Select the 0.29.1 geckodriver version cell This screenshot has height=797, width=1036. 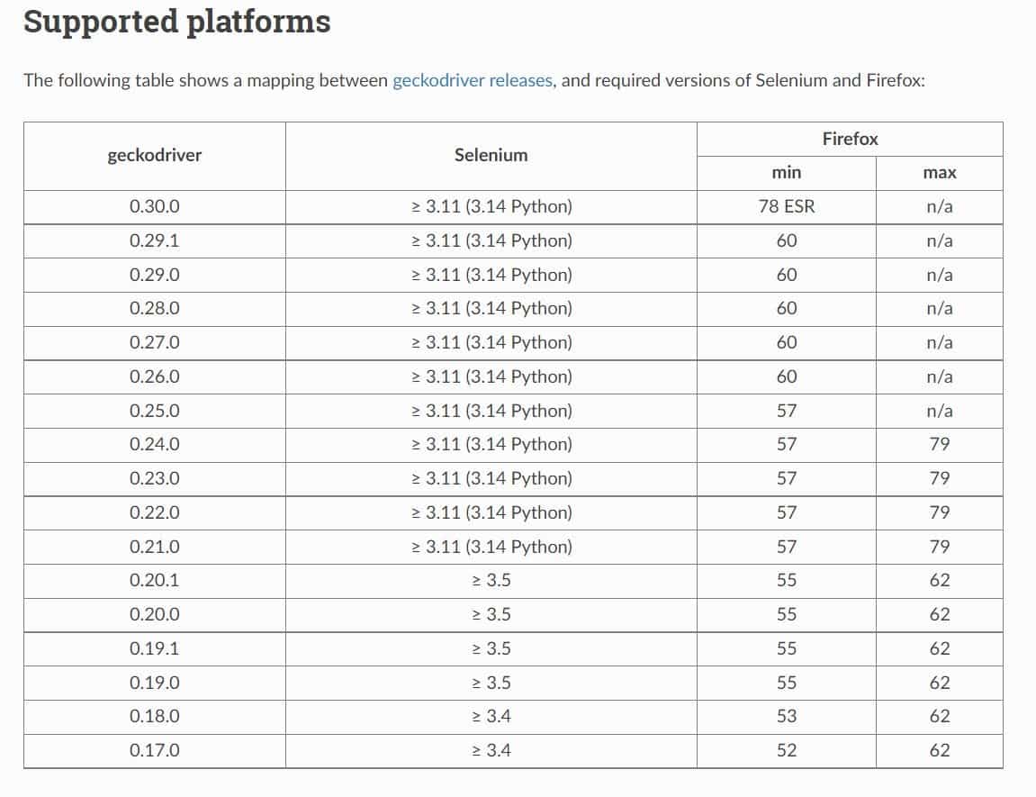[x=155, y=240]
